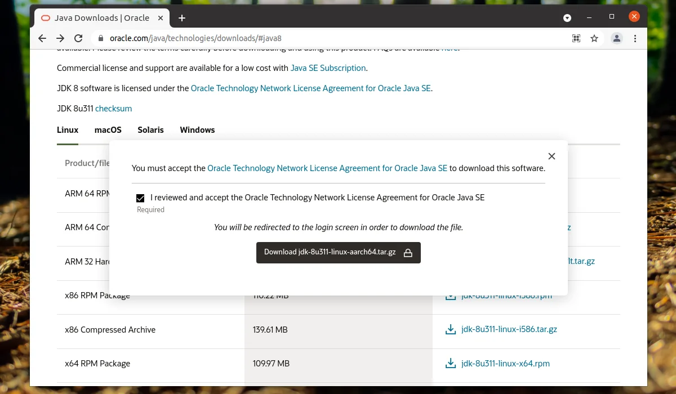Click download icon beside jdk-8u311-linux-i586.tar.gz
676x394 pixels.
(x=450, y=330)
